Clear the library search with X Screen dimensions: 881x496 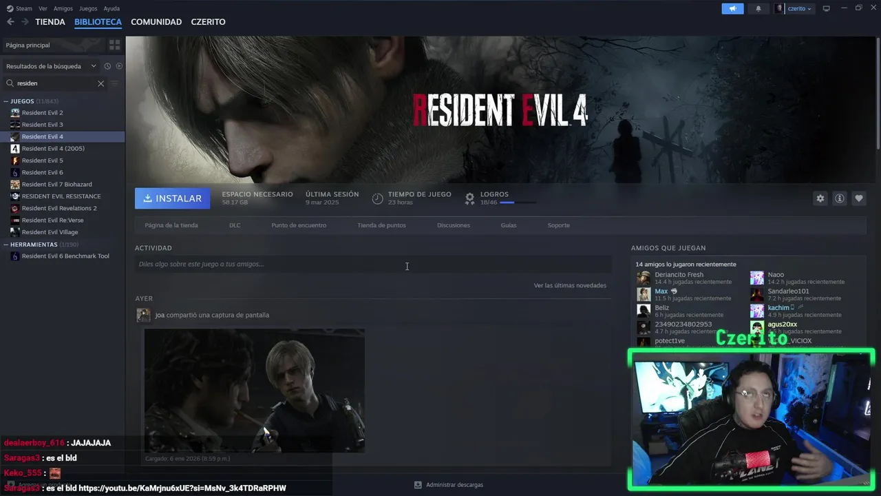100,83
